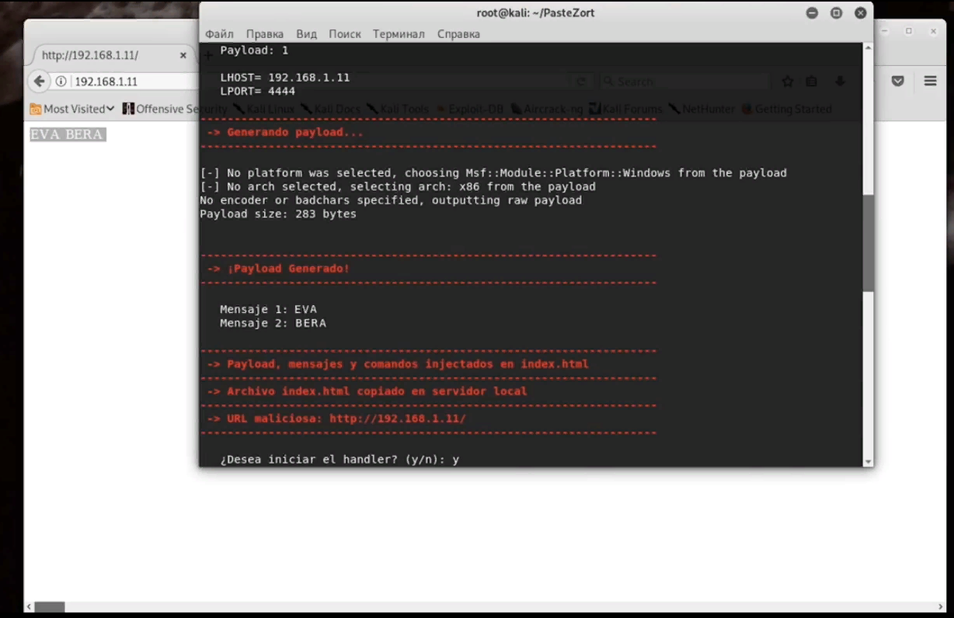Click the 'No arch selected' line

(397, 187)
